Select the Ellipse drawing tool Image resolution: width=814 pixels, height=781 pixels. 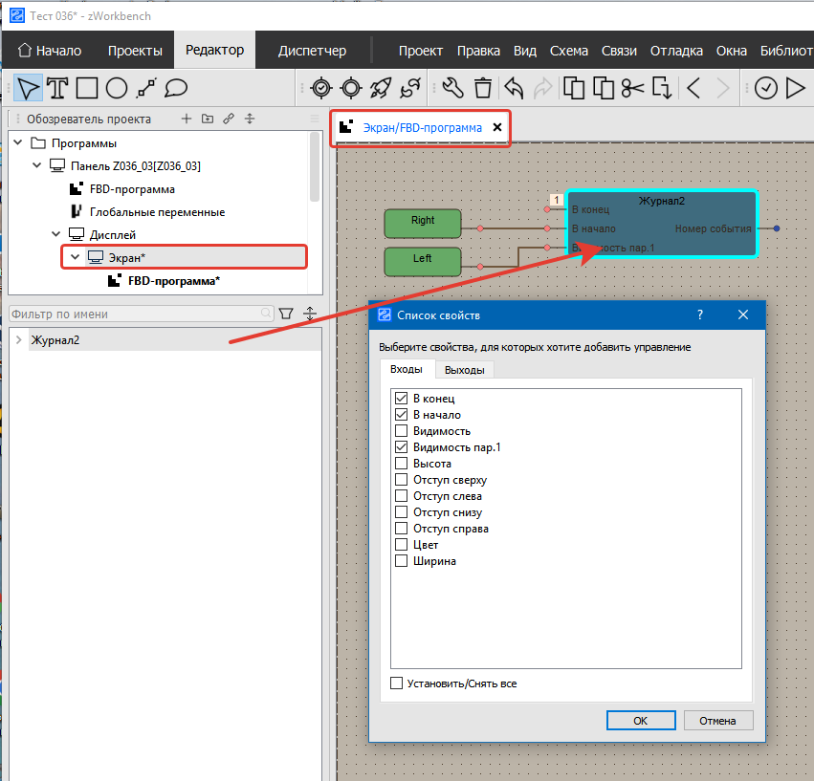coord(117,89)
